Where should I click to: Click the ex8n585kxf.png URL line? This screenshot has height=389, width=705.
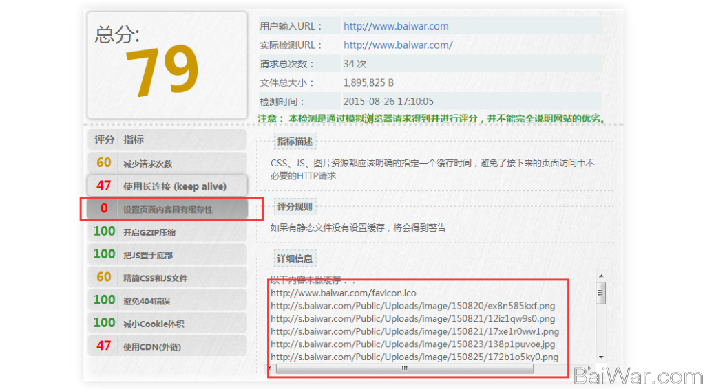pos(413,306)
